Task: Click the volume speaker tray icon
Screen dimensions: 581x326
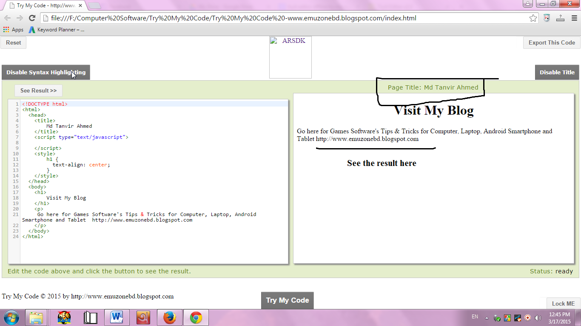Action: [538, 318]
